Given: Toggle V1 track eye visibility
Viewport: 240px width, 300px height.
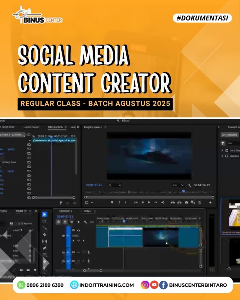Looking at the screenshot, I should pos(78,231).
